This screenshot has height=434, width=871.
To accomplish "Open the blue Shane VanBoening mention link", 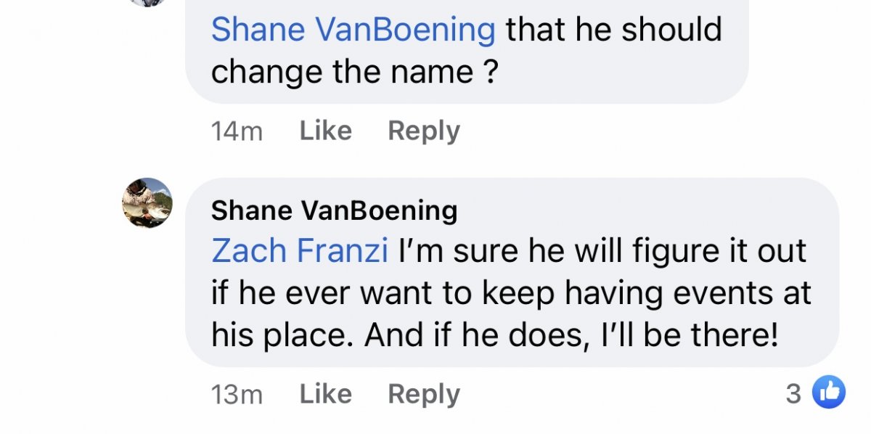I will [x=353, y=30].
